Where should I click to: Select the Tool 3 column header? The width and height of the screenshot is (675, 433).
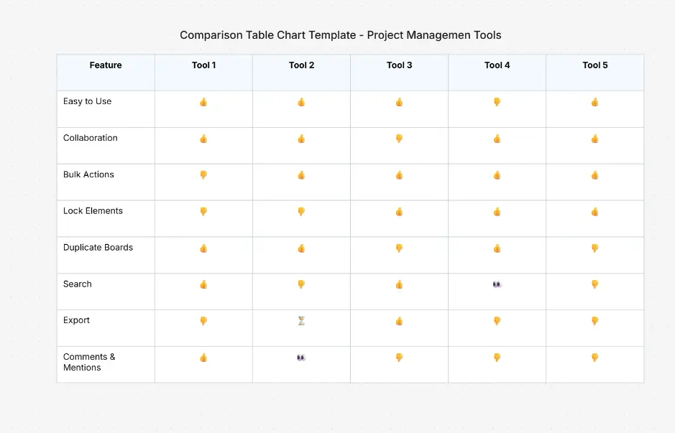(399, 65)
